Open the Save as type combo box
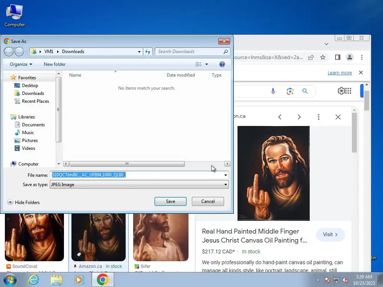383x287 pixels. coord(139,185)
